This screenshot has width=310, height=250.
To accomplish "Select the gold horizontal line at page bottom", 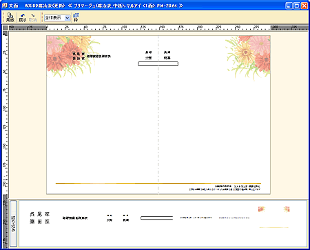I will pos(158,183).
